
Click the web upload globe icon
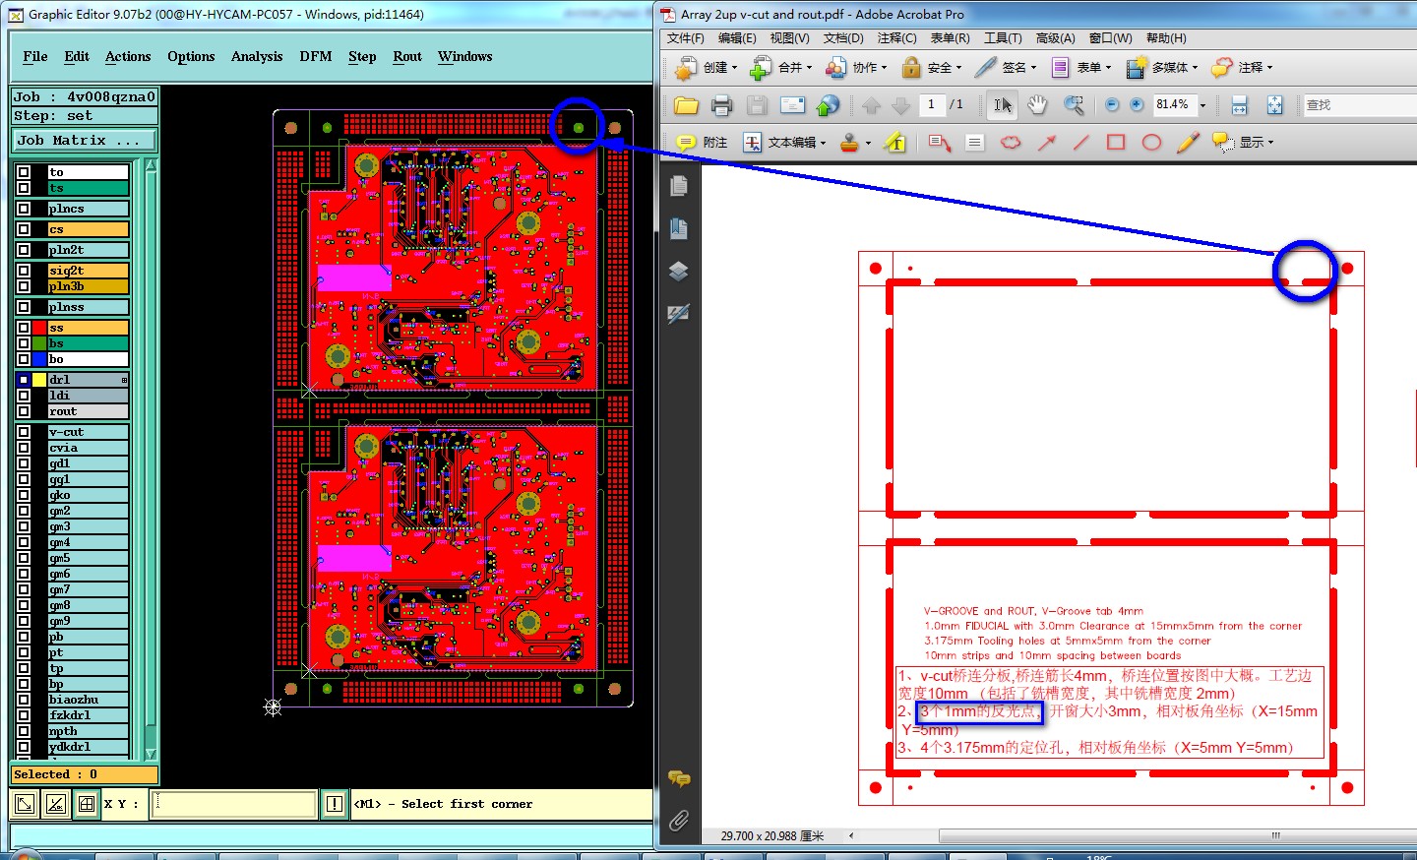(x=828, y=105)
